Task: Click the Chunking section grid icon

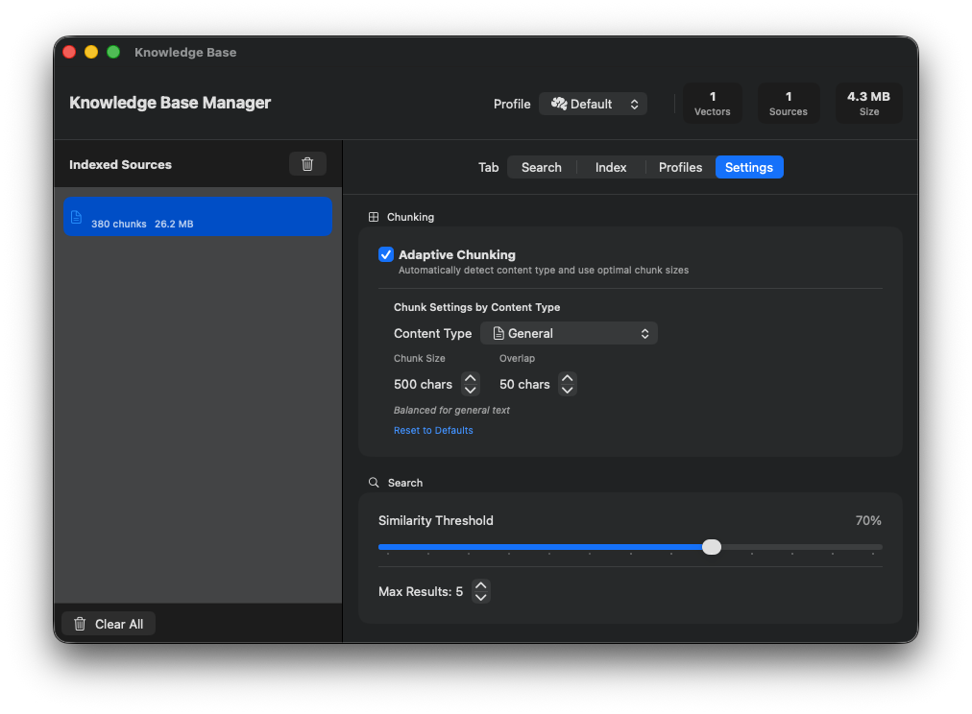Action: (374, 217)
